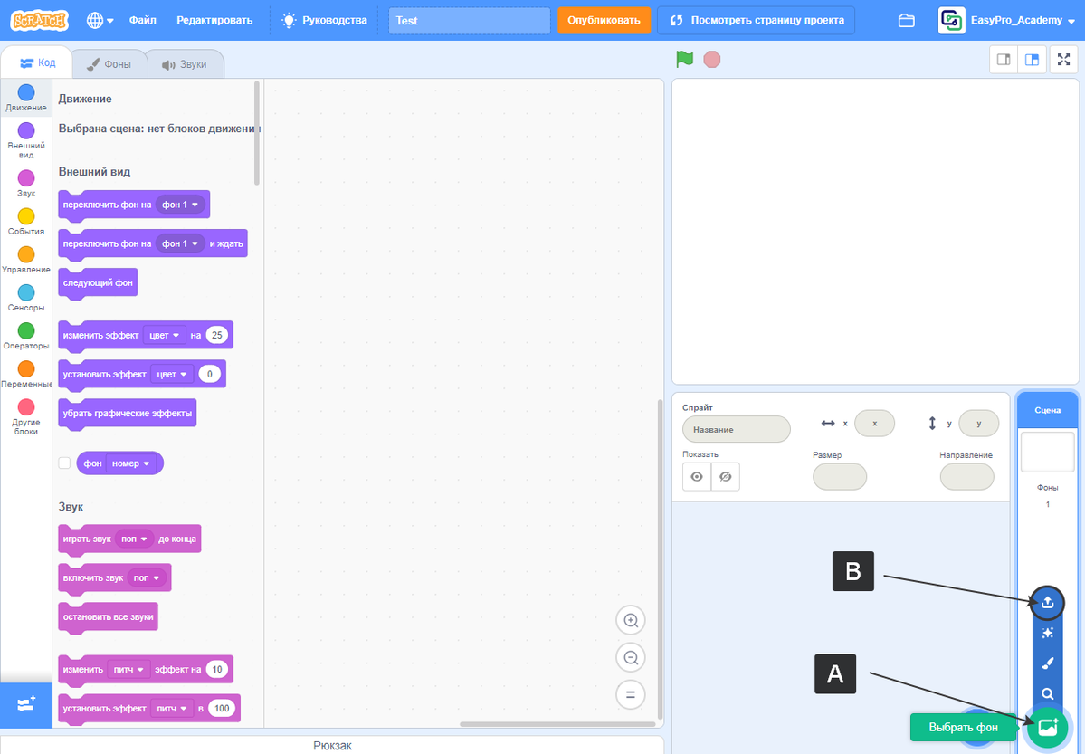Switch to large stage layout
The width and height of the screenshot is (1085, 754).
click(1032, 60)
